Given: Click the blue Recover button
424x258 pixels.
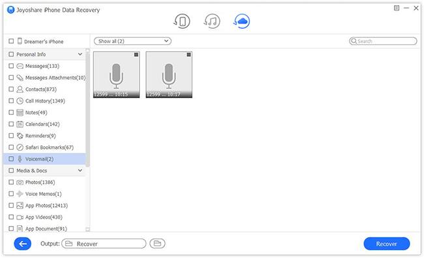Looking at the screenshot, I should (x=387, y=244).
